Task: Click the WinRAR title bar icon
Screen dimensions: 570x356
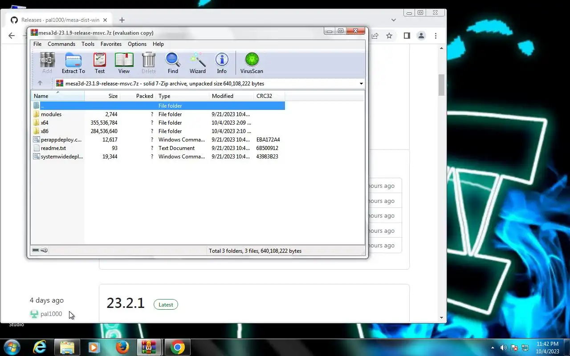Action: pos(34,32)
